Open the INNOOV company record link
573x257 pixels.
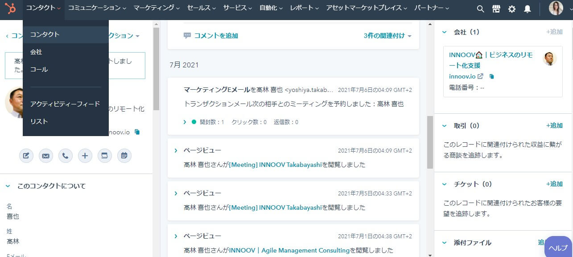[x=491, y=60]
